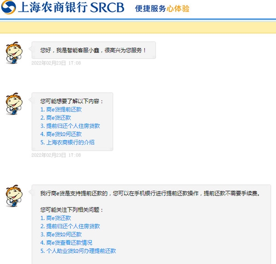Click the greeting bubble '您好，我是智能客服小鑫'
Viewport: 276px width, 264px height.
[x=93, y=50]
